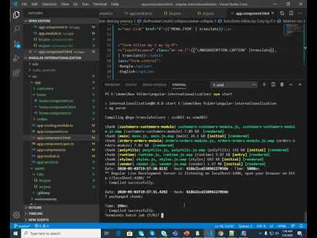Open app.component.css in the file tree
Viewport: 317px width, 238px height.
tap(52, 132)
